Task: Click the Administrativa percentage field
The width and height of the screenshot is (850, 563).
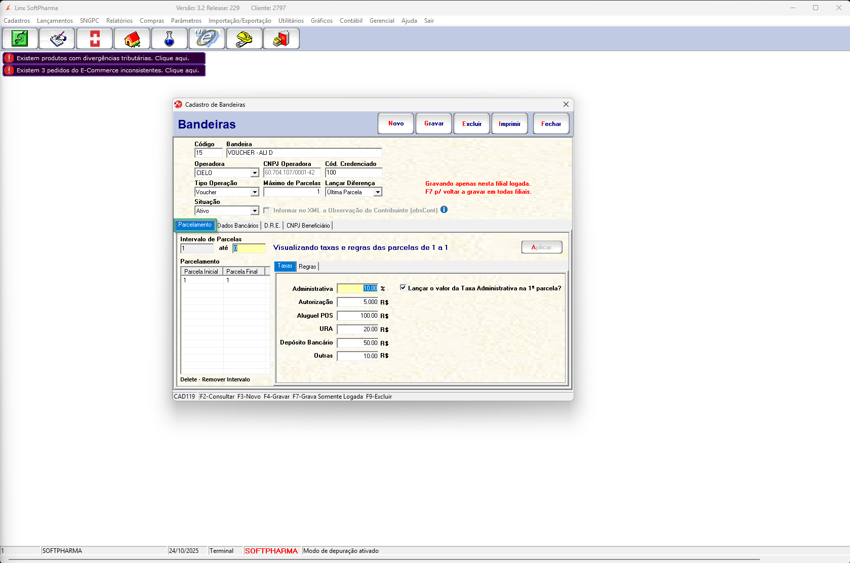Action: (357, 288)
